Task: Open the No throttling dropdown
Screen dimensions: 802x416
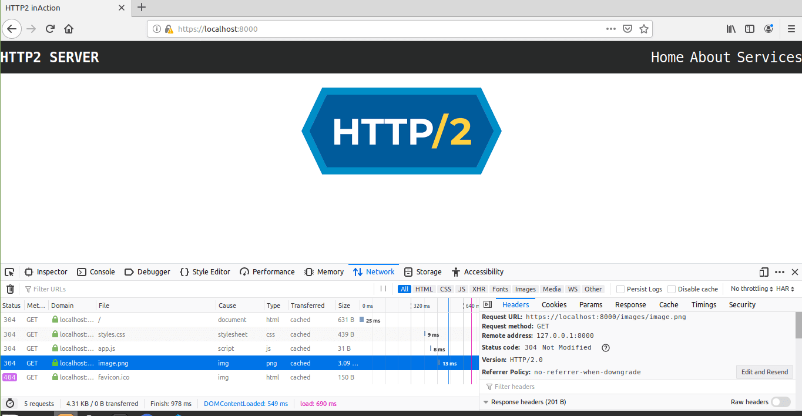Action: 751,288
